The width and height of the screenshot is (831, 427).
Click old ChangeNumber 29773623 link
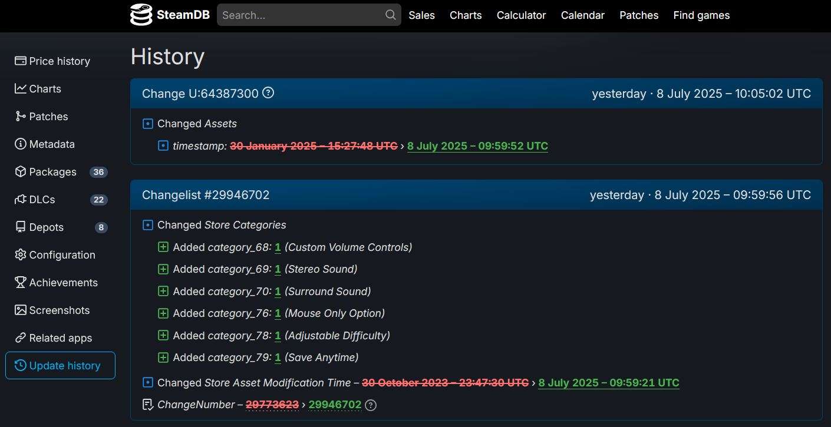click(272, 405)
